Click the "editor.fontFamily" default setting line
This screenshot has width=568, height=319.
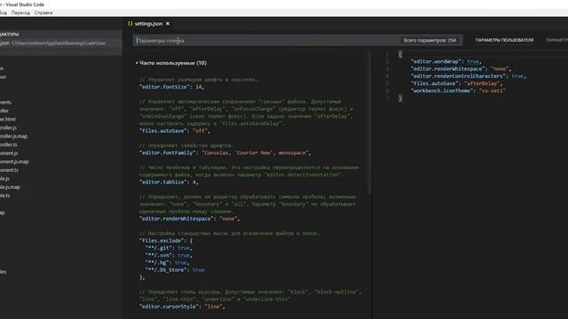point(225,153)
